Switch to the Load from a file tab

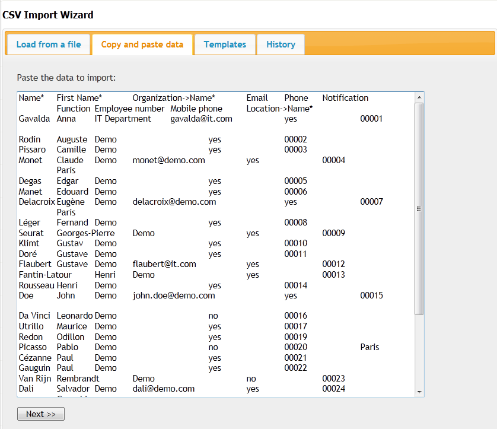tap(48, 44)
